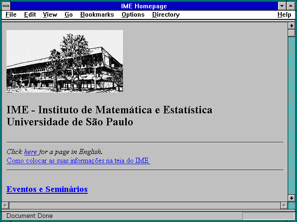Click the 'IME - Instituto de Matemática' heading

point(110,110)
